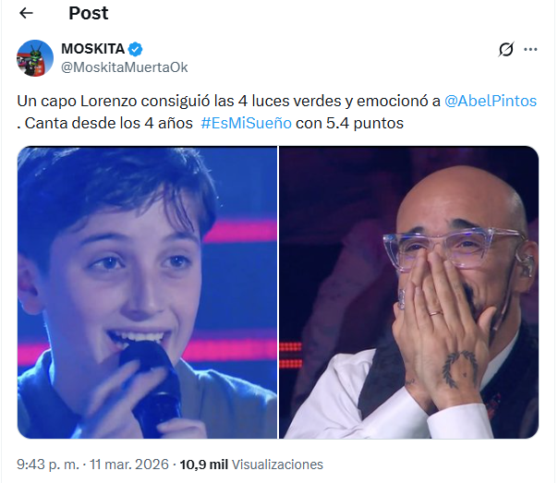Click the hand tattoo in the right photo

pyautogui.click(x=460, y=369)
